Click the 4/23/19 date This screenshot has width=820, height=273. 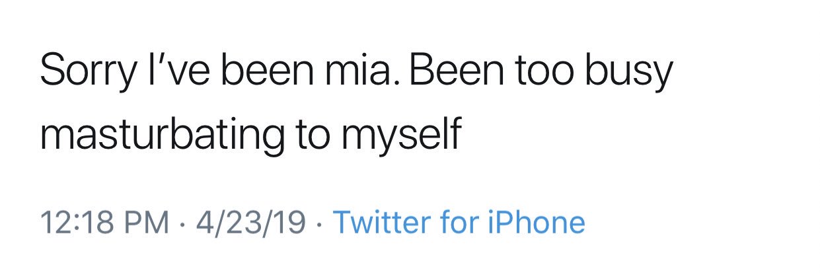point(250,222)
